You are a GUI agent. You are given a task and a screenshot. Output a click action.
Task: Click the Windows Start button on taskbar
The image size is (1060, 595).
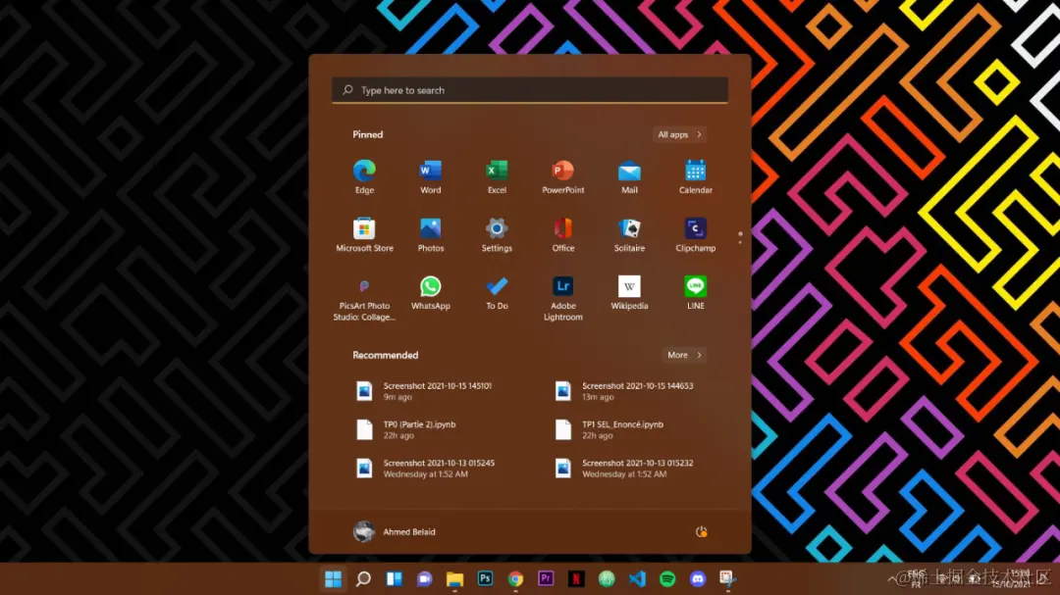point(334,578)
